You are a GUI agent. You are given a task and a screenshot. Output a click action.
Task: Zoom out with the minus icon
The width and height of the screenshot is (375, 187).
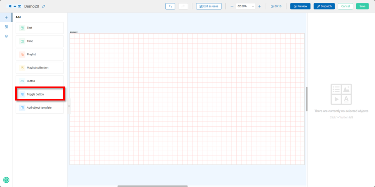click(232, 6)
